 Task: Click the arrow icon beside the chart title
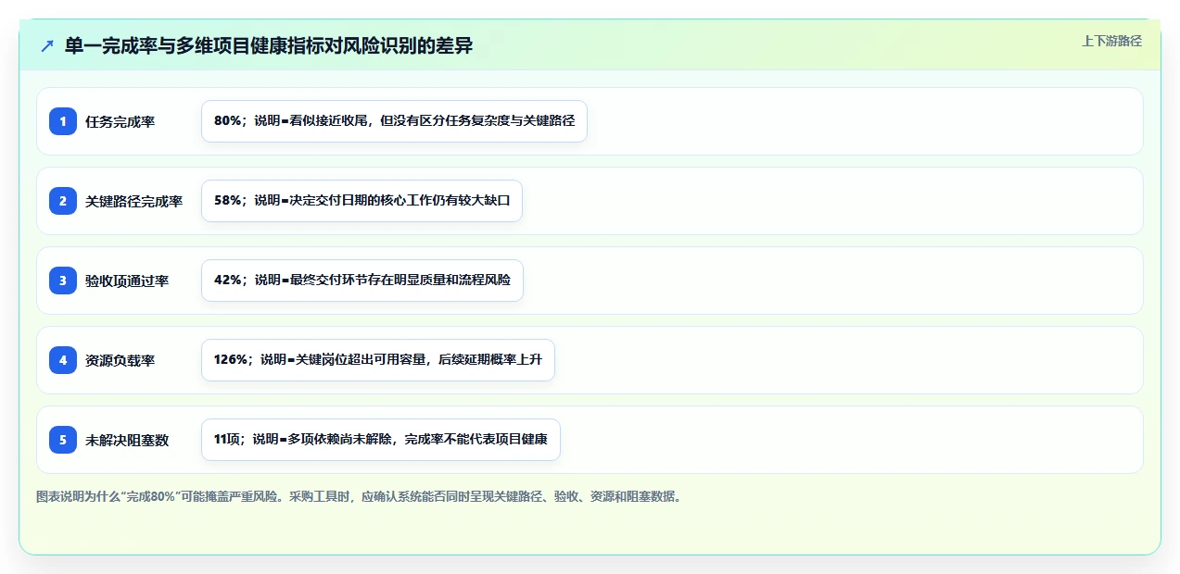[x=47, y=45]
